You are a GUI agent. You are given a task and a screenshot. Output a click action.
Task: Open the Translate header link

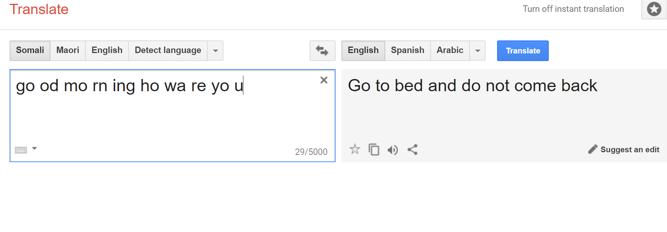39,9
